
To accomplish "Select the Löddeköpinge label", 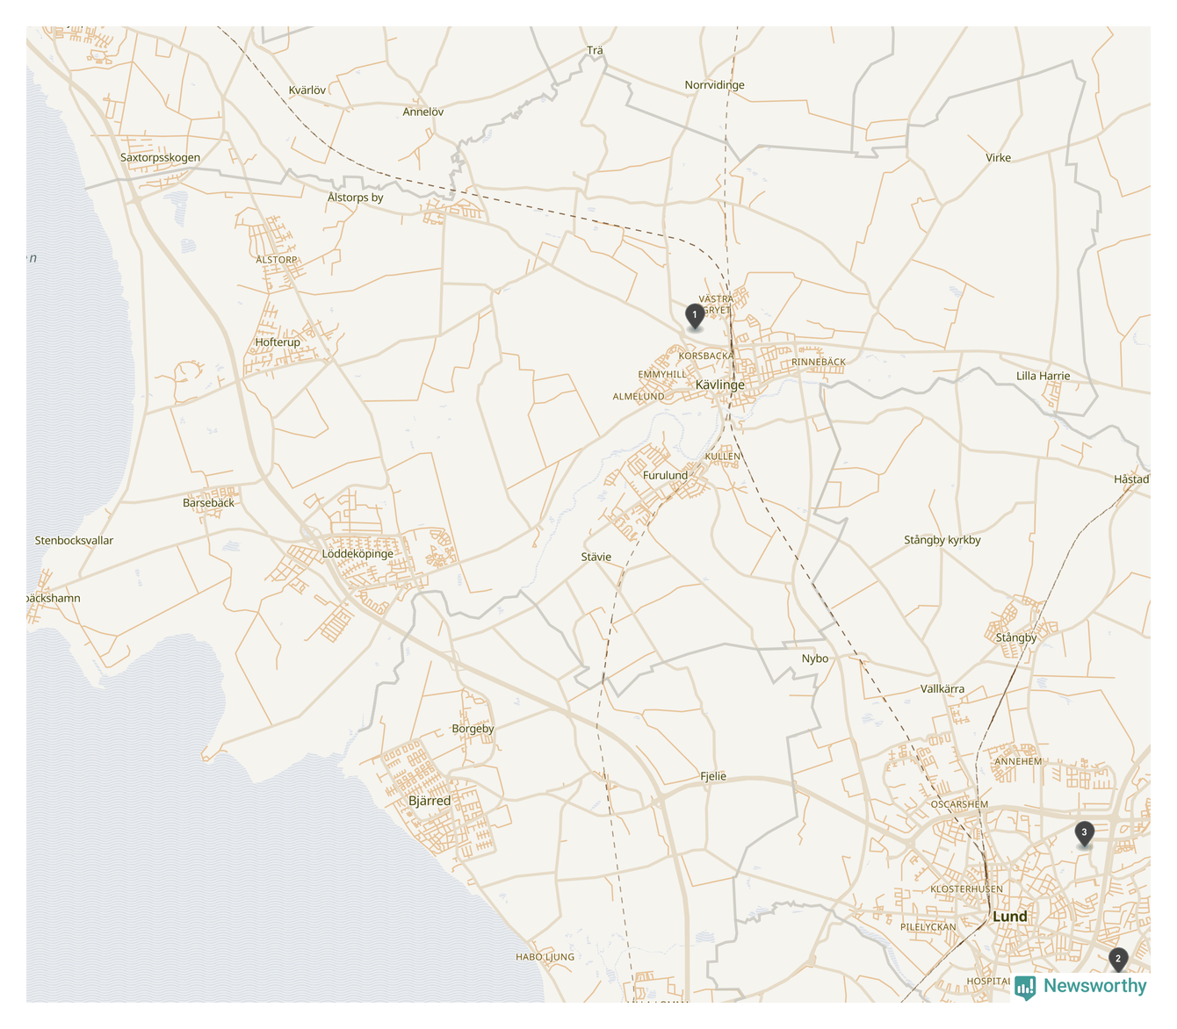I will coord(357,554).
